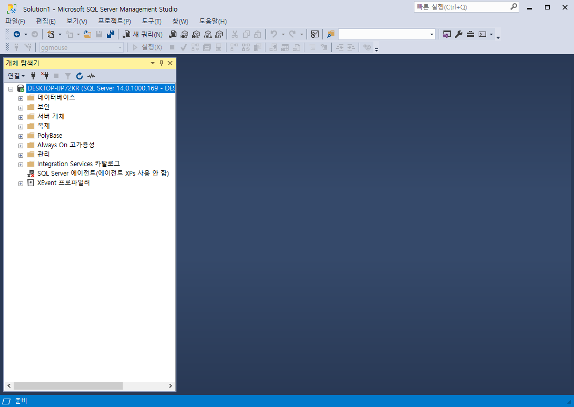Open a new XMLA query
This screenshot has width=574, height=407.
(207, 34)
